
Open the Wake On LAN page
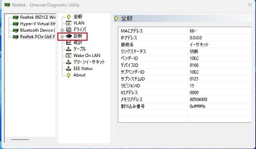coord(87,55)
